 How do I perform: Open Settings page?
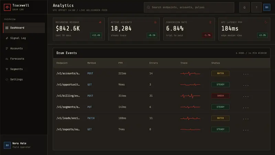click(24, 80)
